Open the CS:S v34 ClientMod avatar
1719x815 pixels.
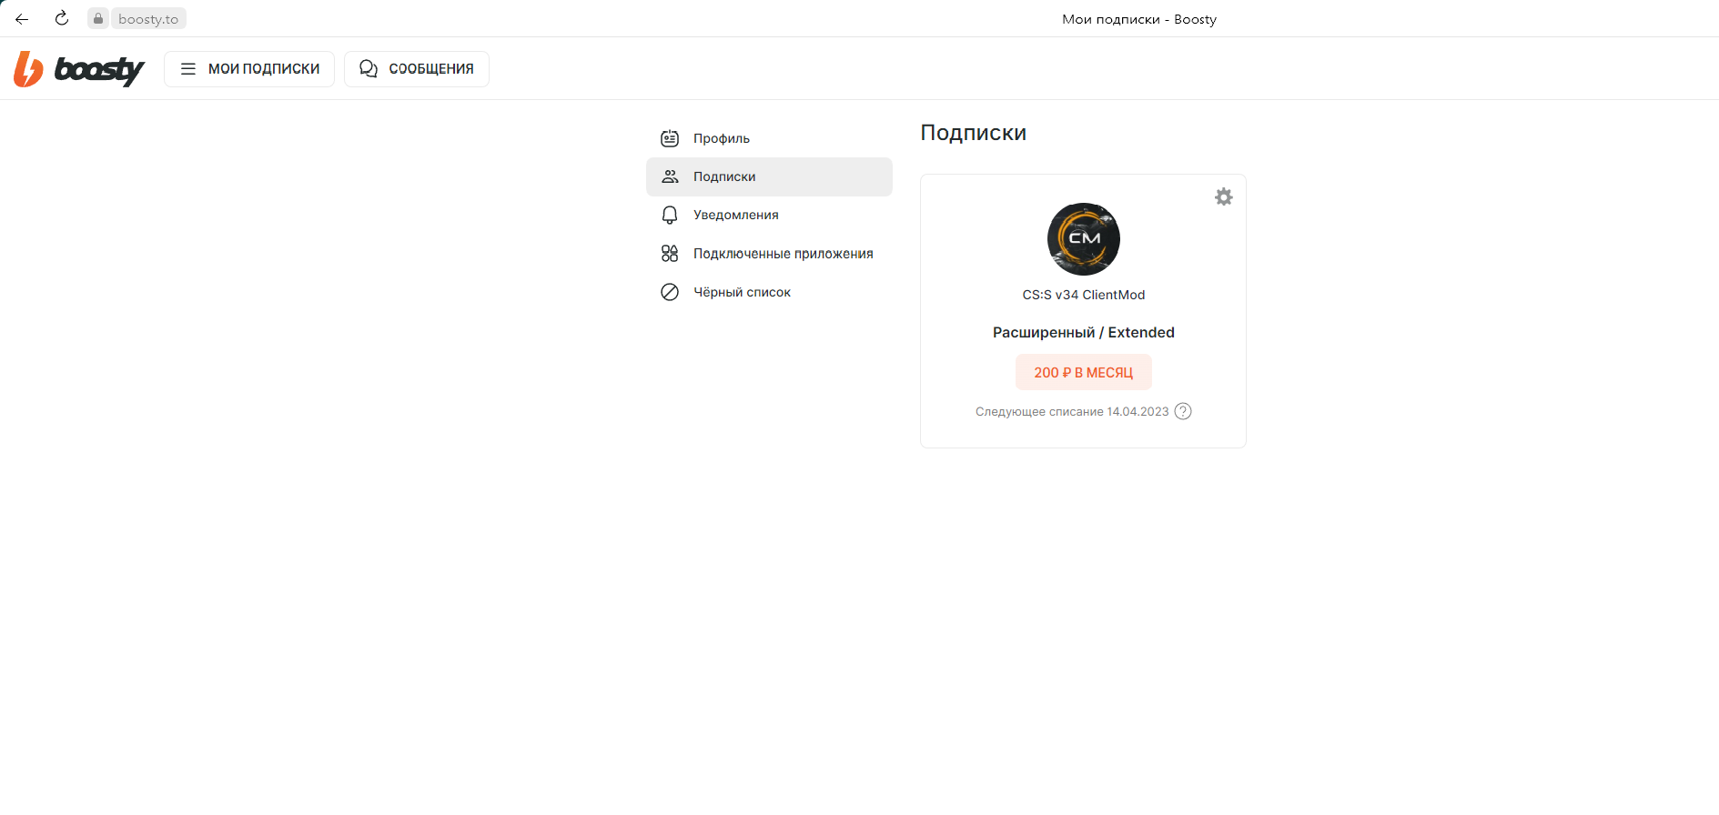[x=1084, y=239]
